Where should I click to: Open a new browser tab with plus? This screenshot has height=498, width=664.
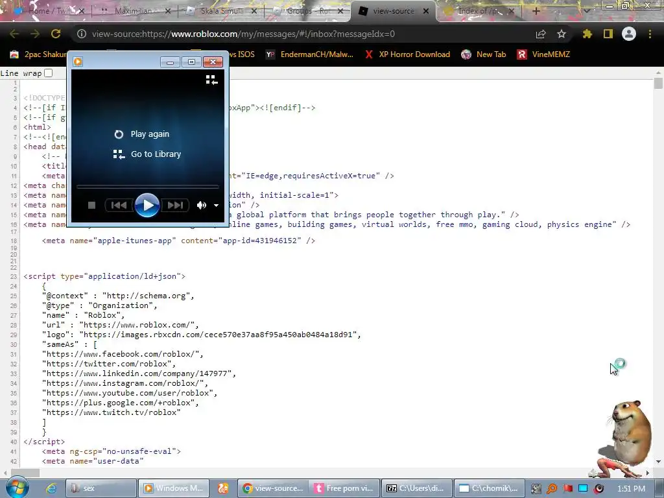(536, 12)
